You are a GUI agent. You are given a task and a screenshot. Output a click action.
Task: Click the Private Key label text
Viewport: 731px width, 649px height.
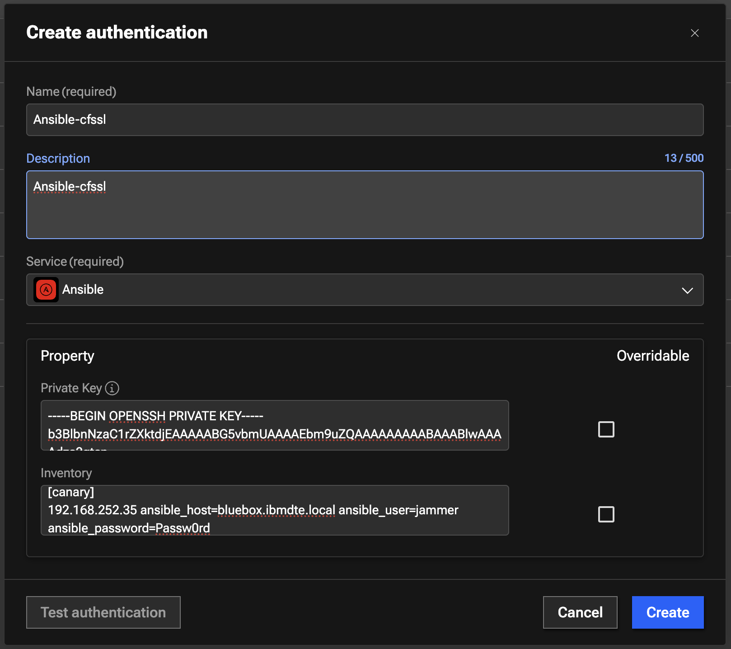click(71, 388)
